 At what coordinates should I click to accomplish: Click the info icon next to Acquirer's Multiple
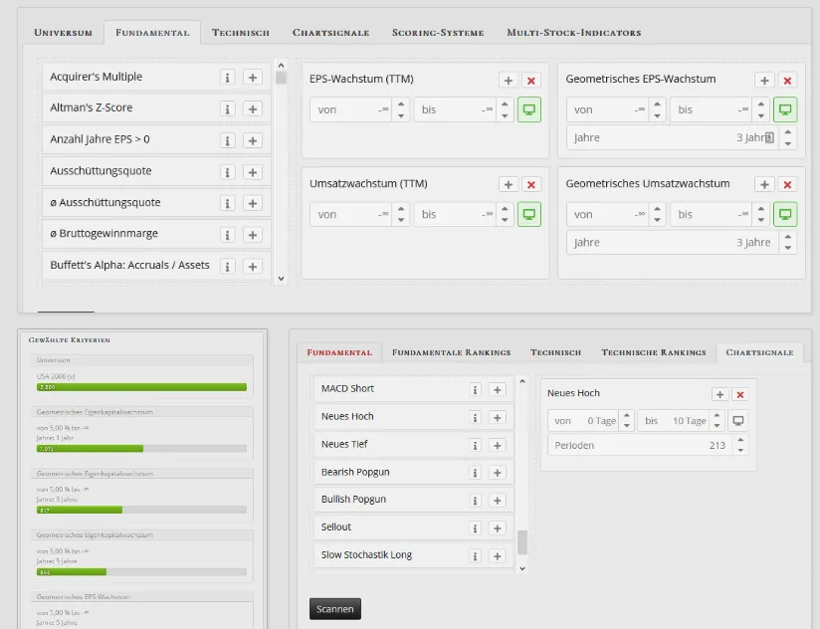click(228, 76)
